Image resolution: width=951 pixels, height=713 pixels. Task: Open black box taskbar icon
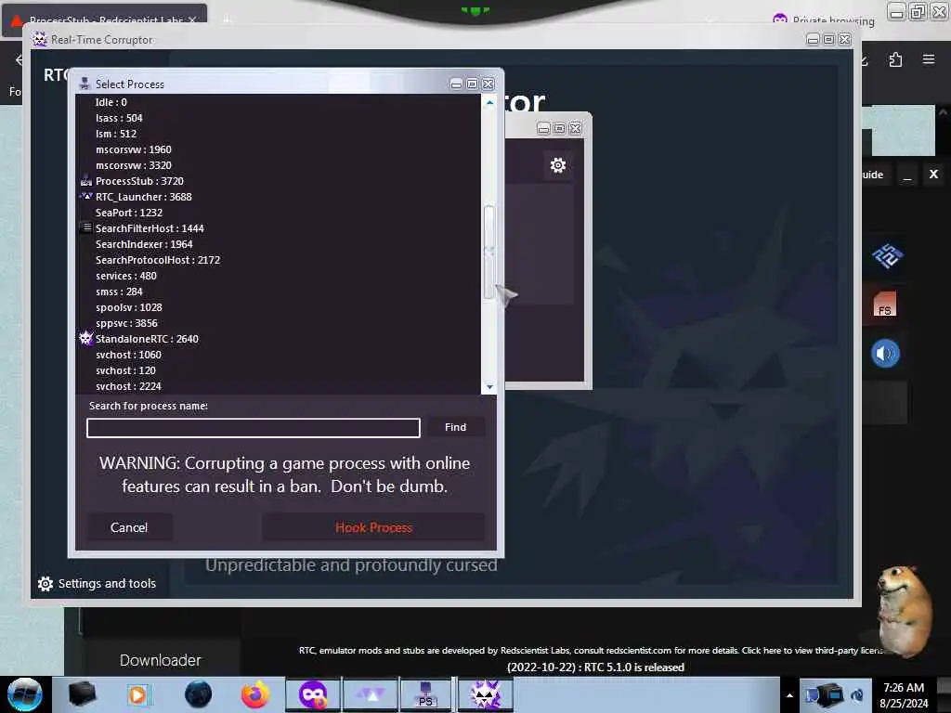(x=82, y=694)
